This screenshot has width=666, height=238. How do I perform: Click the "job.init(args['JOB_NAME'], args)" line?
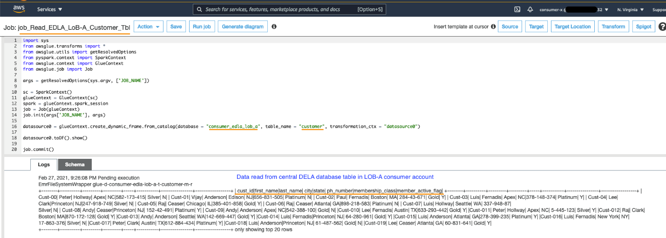pyautogui.click(x=64, y=115)
